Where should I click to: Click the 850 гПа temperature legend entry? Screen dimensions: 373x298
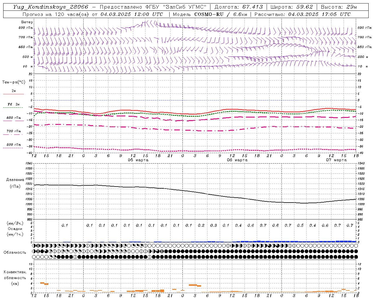tap(14, 118)
